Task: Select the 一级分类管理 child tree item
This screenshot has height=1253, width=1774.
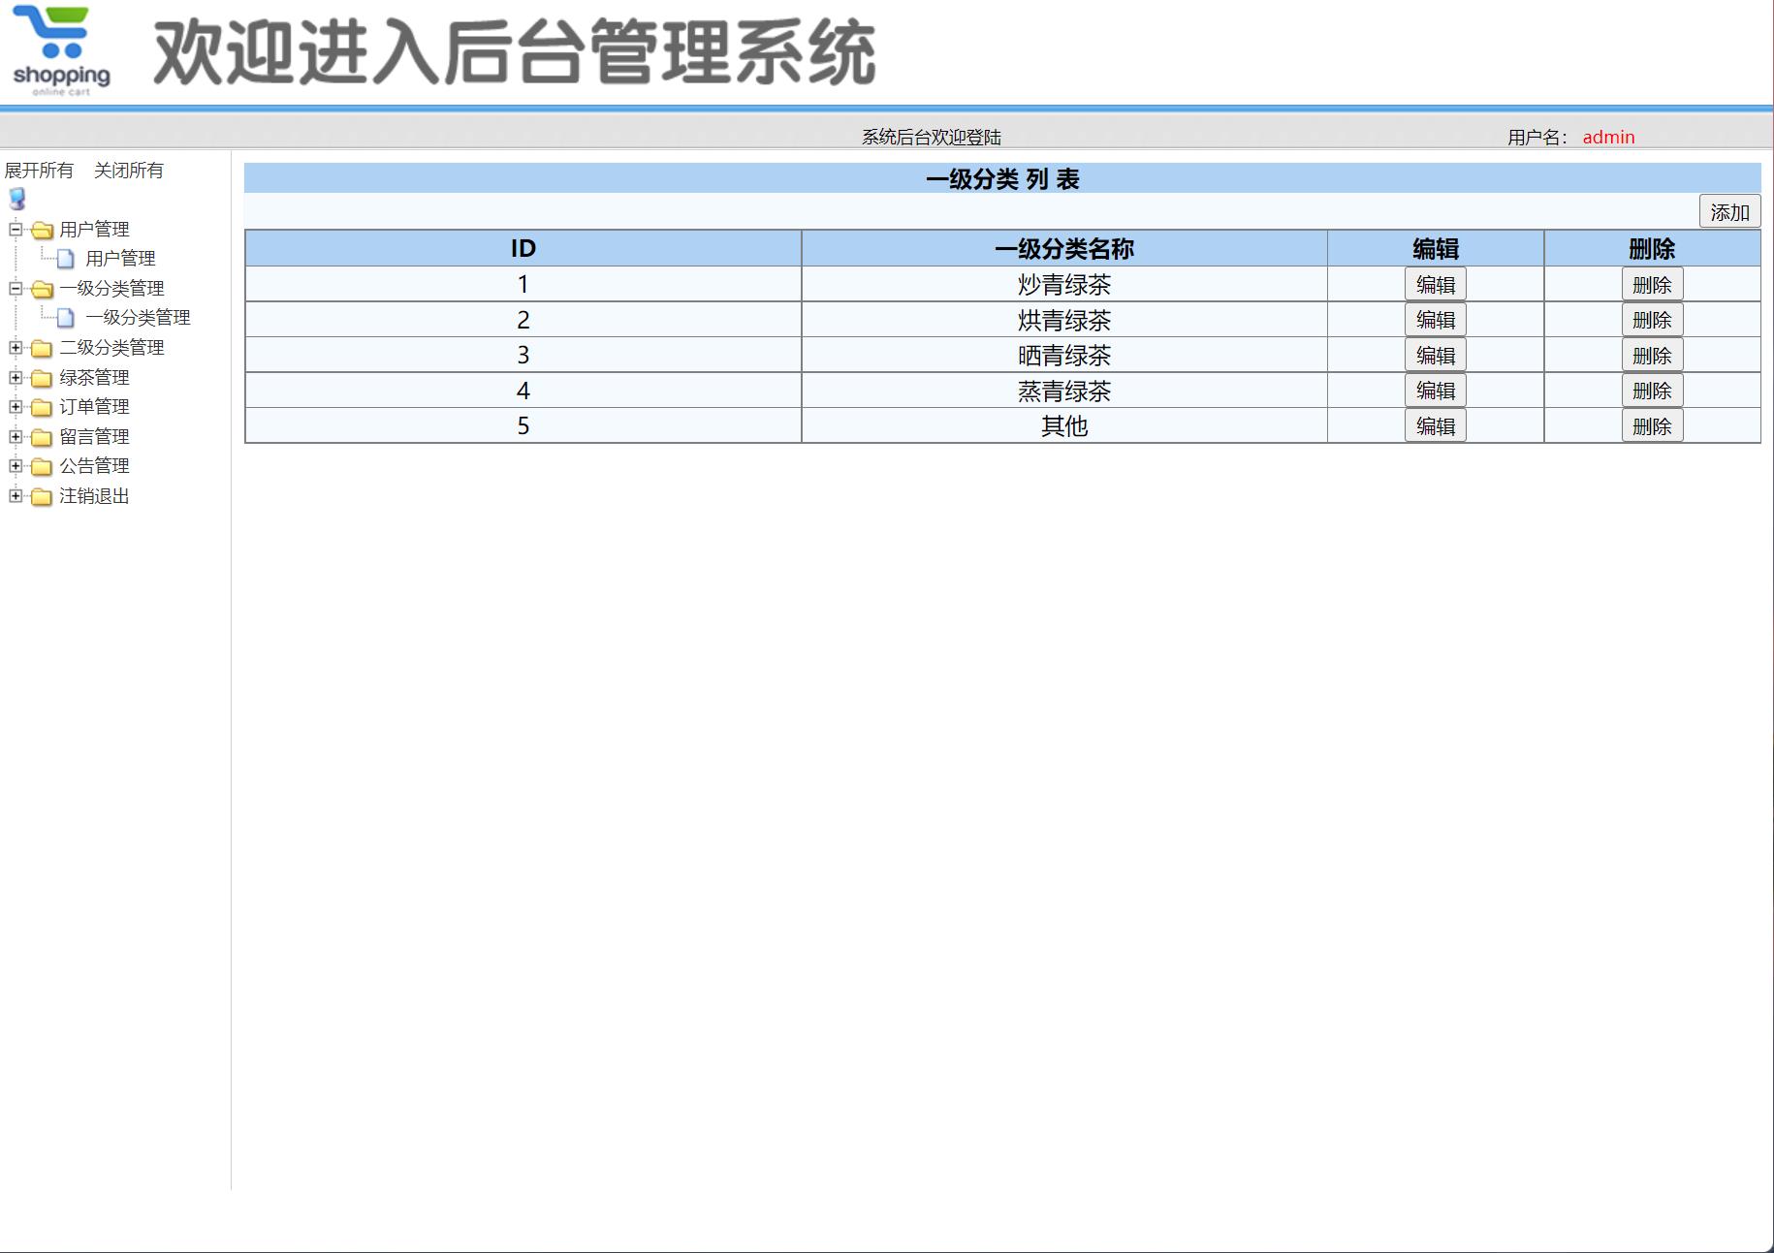Action: pos(139,317)
